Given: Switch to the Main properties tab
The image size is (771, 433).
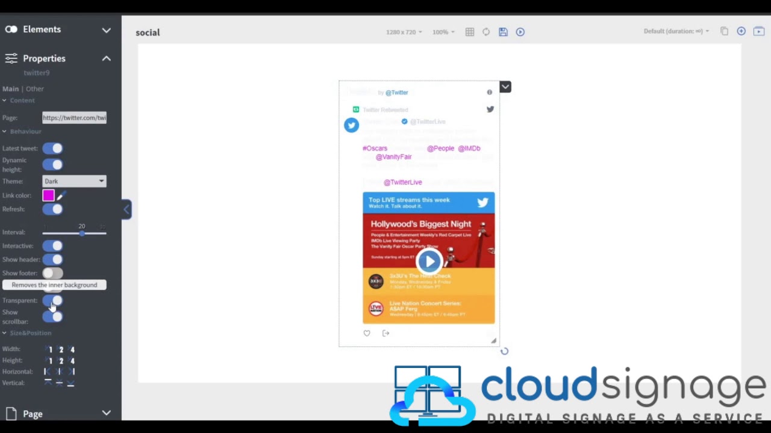Looking at the screenshot, I should pos(10,89).
